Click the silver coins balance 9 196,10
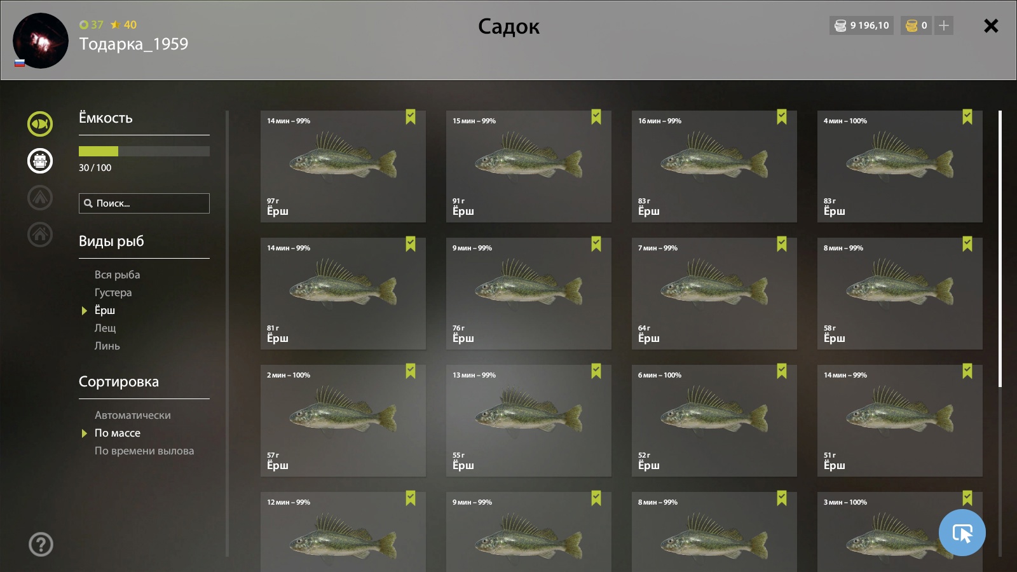The width and height of the screenshot is (1017, 572). point(861,25)
